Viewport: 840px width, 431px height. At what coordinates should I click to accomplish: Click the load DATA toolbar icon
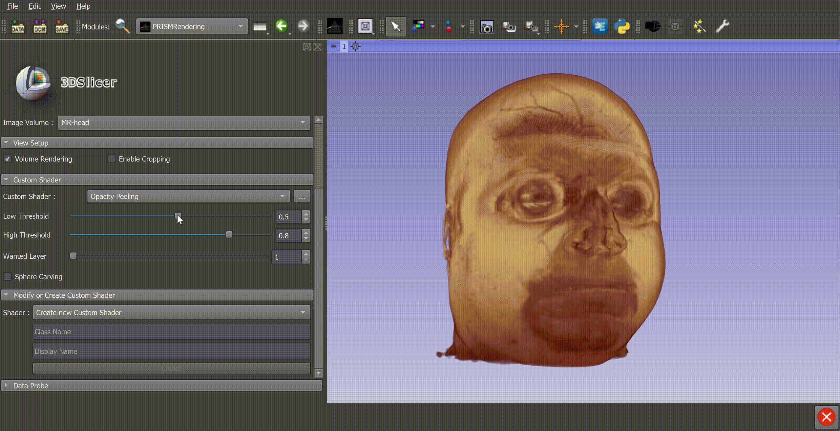pos(18,27)
